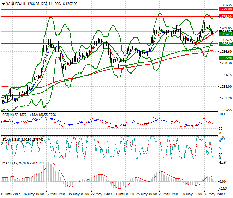Select the 1265.73 green price label
Viewport: 233px width, 198px height.
[226, 34]
